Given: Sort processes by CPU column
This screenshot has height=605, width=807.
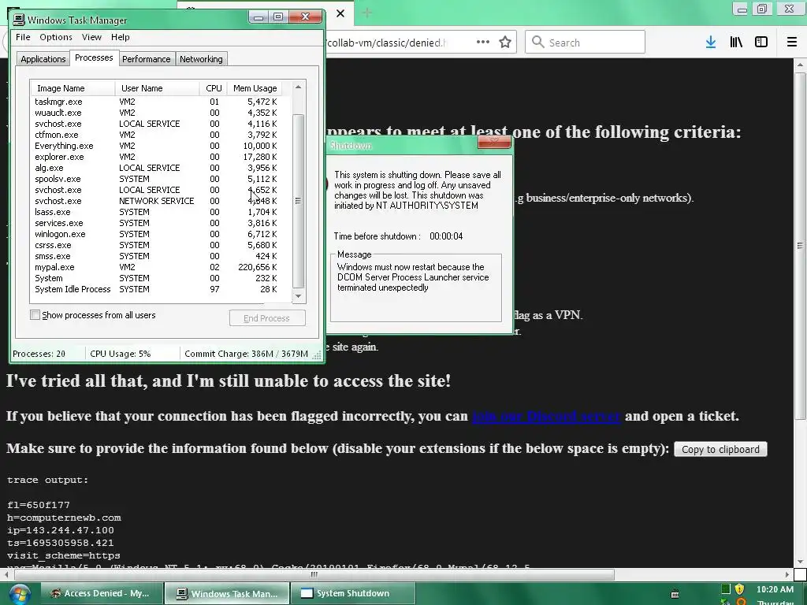Looking at the screenshot, I should [x=214, y=88].
